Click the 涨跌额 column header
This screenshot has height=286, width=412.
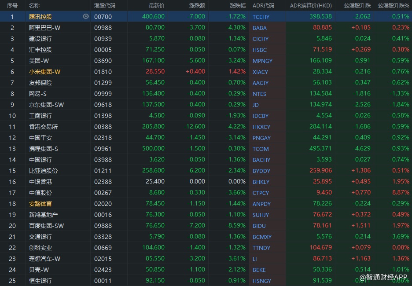197,6
